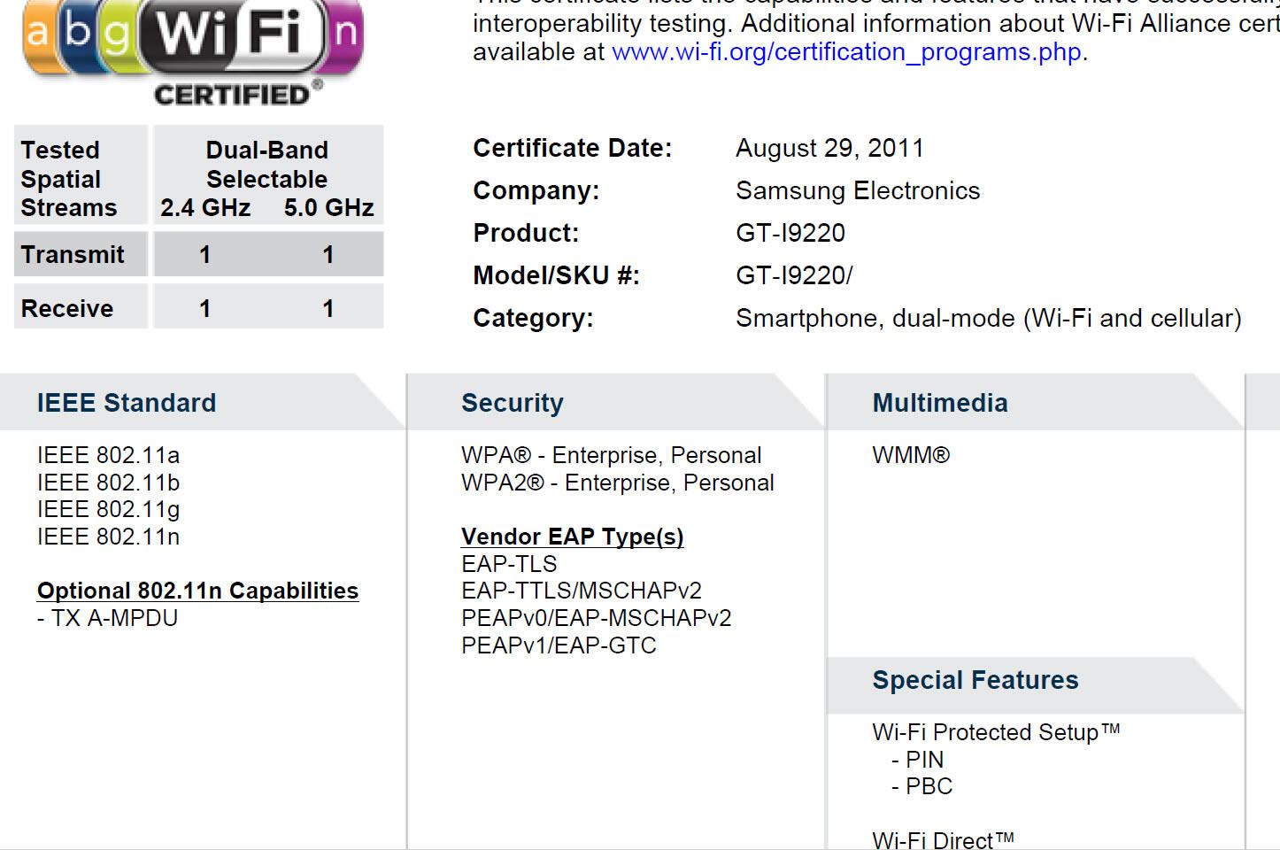Click the Multimedia section header
The width and height of the screenshot is (1280, 850).
(940, 403)
